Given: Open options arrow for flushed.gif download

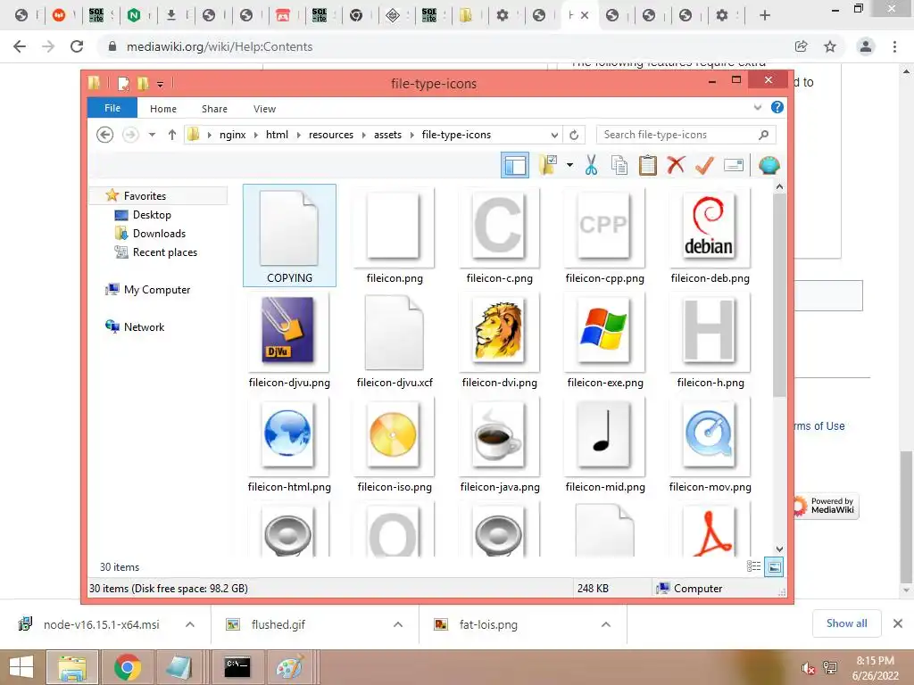Looking at the screenshot, I should click(398, 624).
